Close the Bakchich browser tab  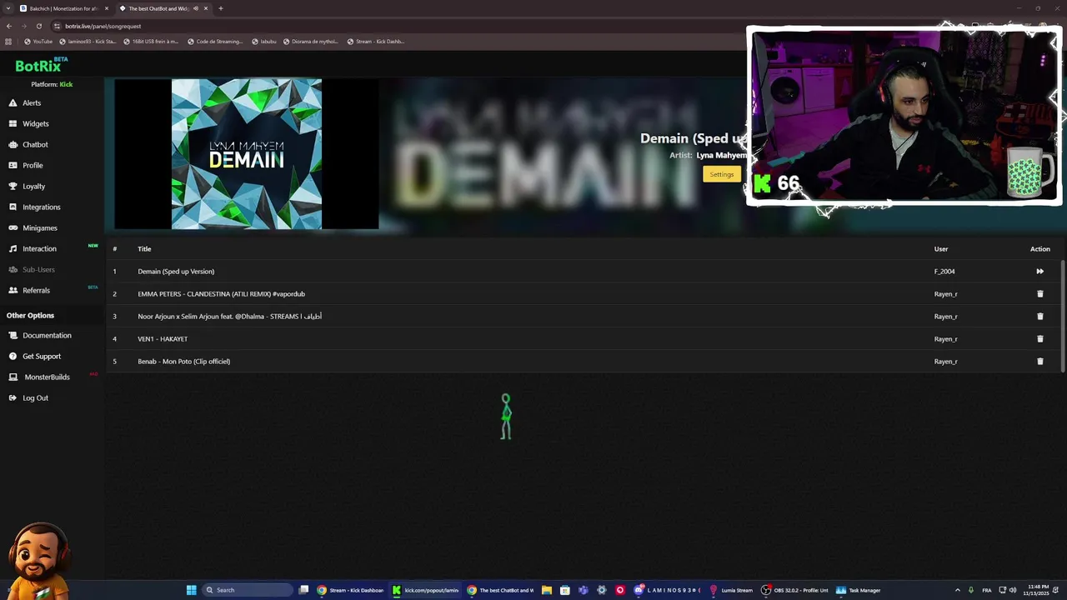(107, 8)
